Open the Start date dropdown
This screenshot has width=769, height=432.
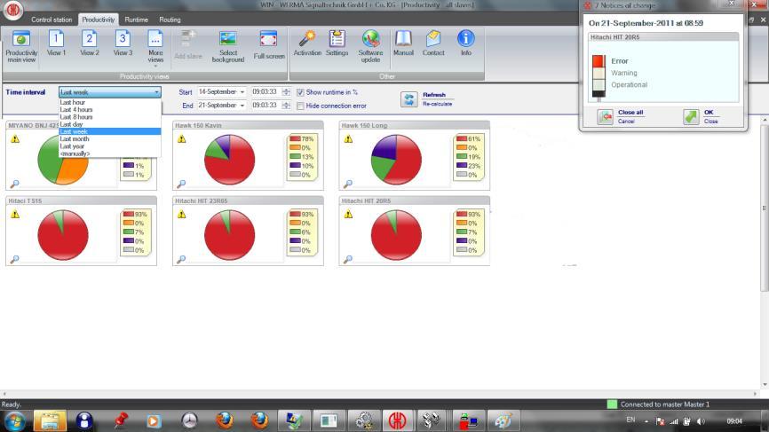[242, 92]
